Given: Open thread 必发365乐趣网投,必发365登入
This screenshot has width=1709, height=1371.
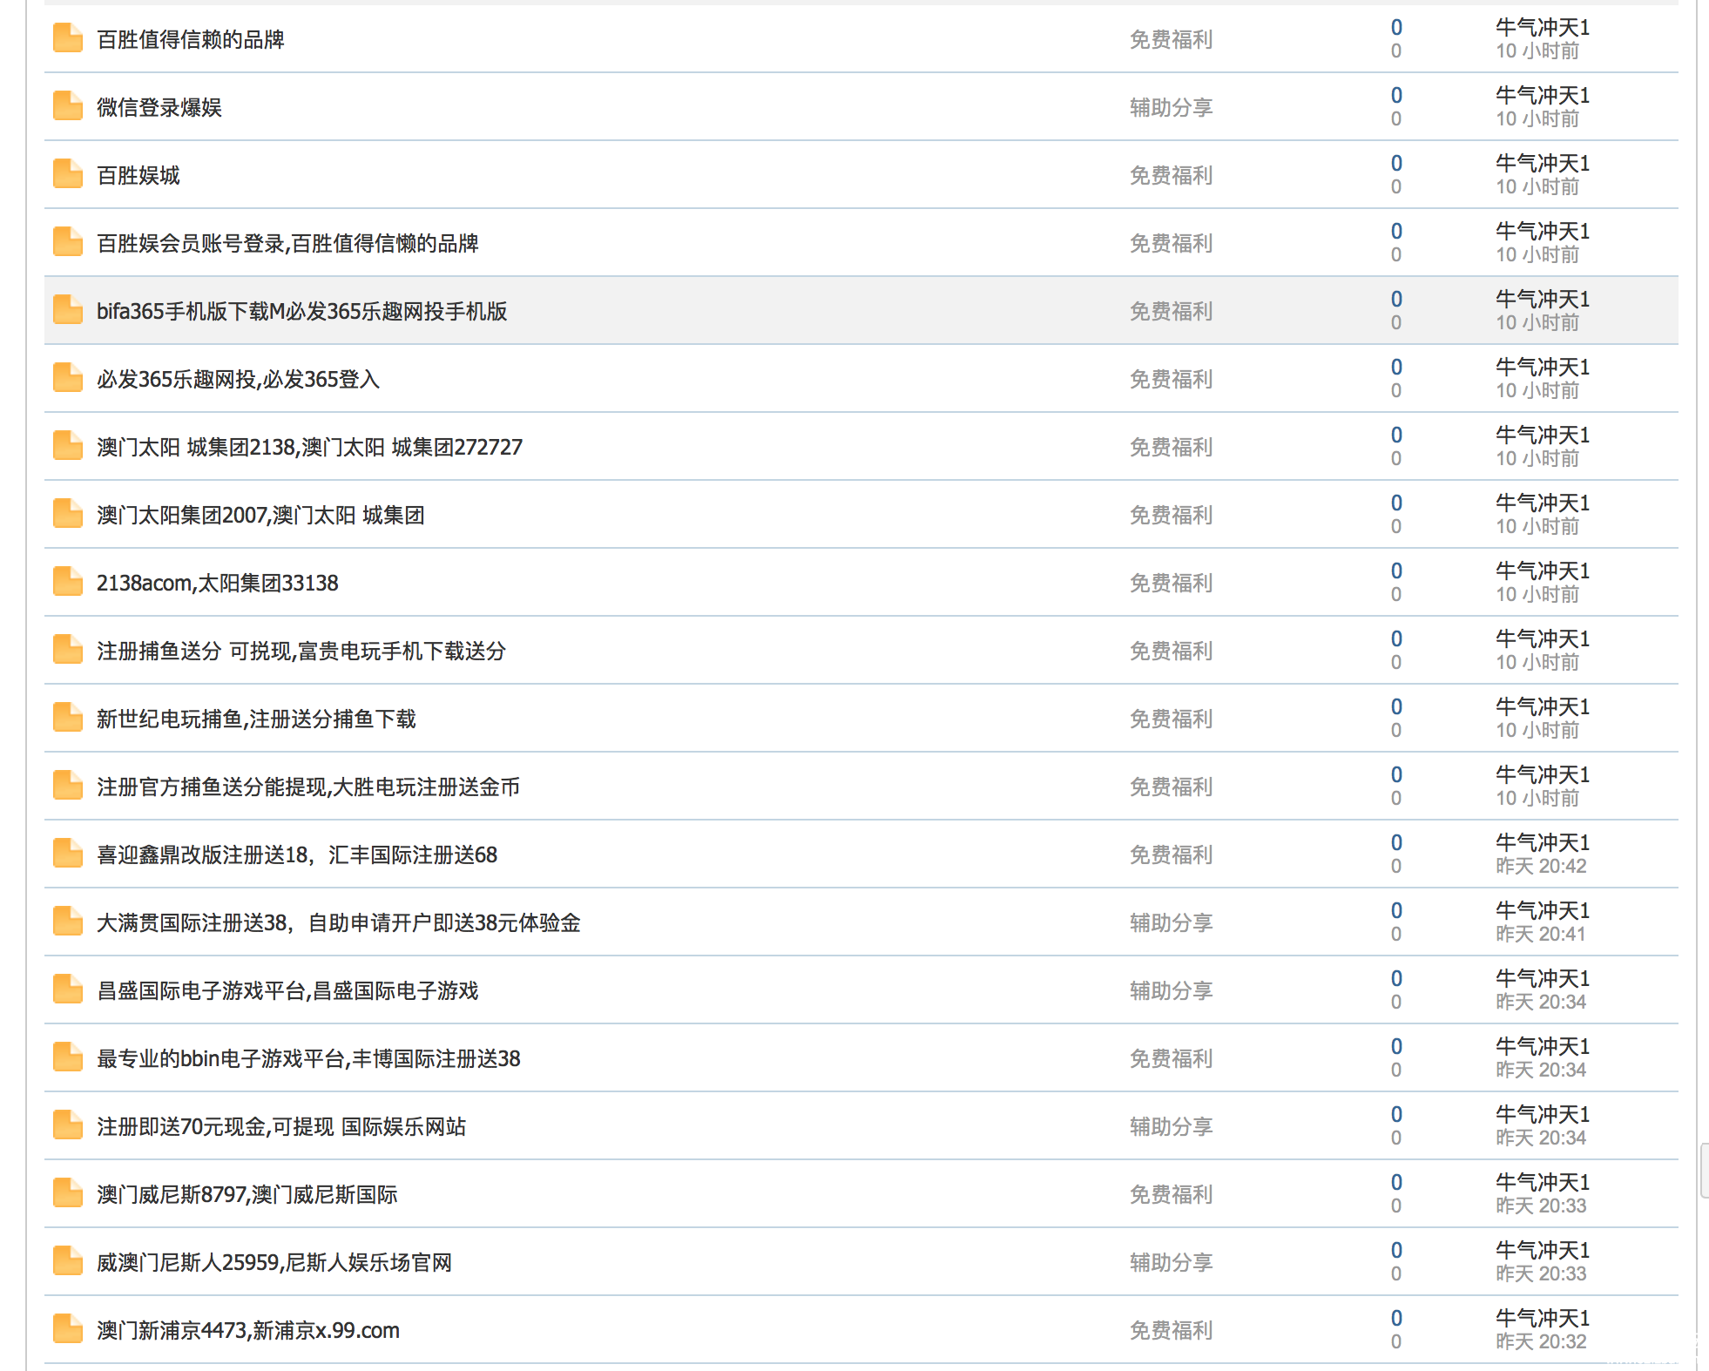Looking at the screenshot, I should tap(238, 379).
